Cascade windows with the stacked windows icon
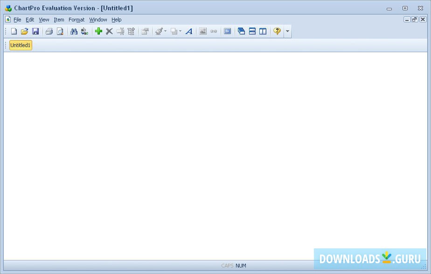This screenshot has width=431, height=274. pos(241,31)
